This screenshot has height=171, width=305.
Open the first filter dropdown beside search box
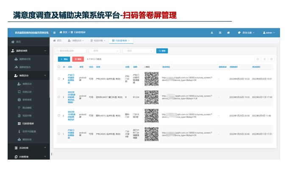click(x=105, y=51)
